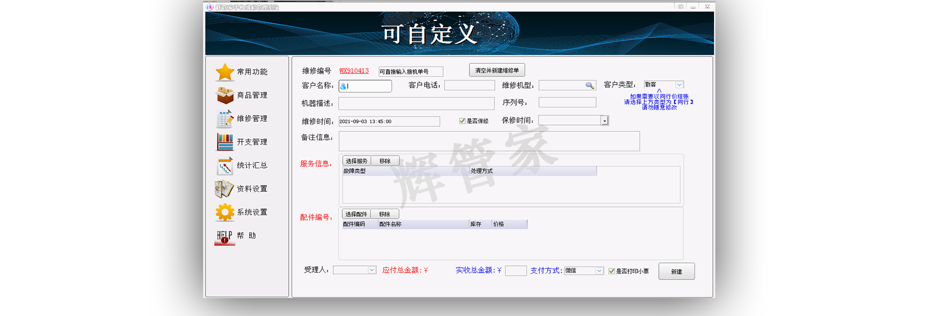
Task: Click the person icon in 客户名称 field
Action: point(343,86)
